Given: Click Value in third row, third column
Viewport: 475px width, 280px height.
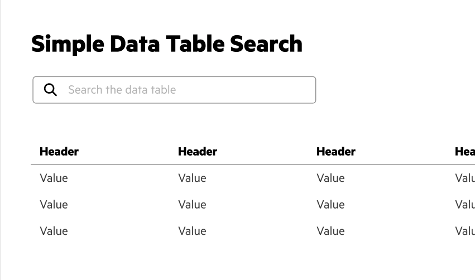Looking at the screenshot, I should click(330, 231).
